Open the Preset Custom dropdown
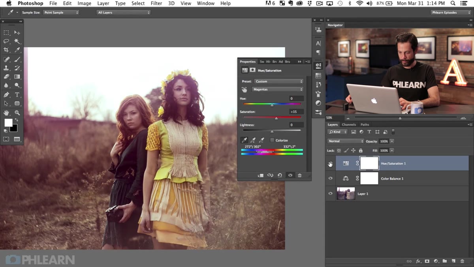 coord(278,81)
